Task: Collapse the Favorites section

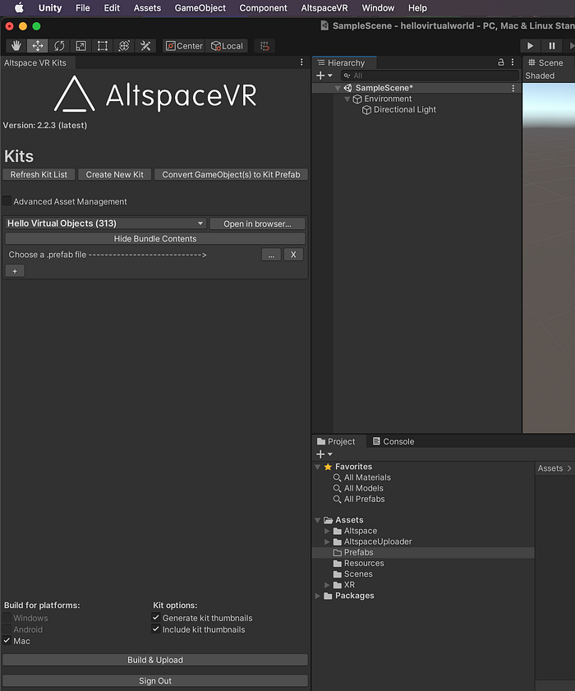Action: (318, 467)
